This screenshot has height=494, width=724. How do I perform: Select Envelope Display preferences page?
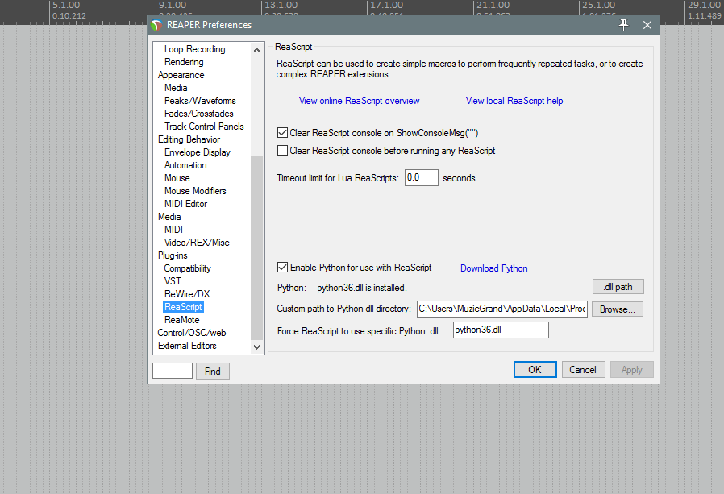(198, 152)
